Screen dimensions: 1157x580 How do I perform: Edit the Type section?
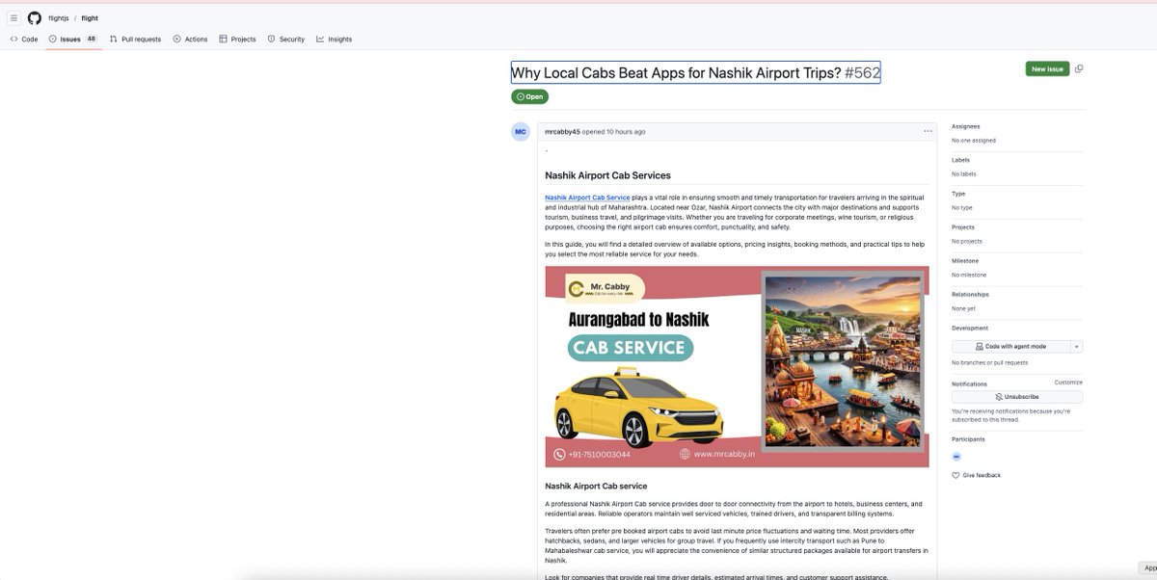958,194
